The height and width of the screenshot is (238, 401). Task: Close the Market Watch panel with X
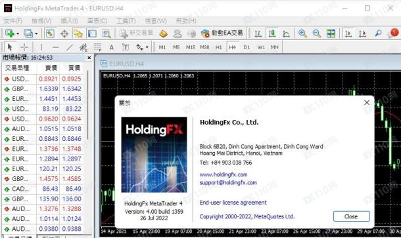(89, 58)
